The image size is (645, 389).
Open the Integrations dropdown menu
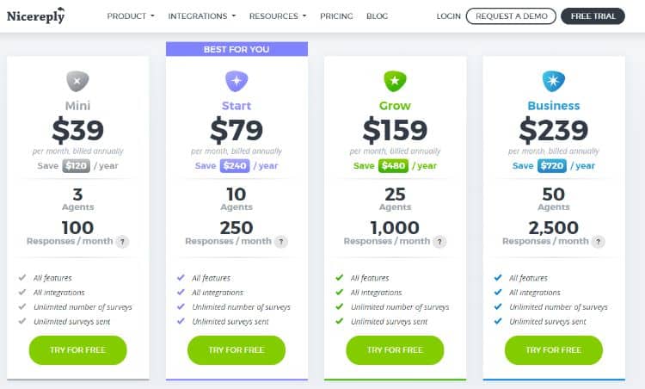(201, 16)
